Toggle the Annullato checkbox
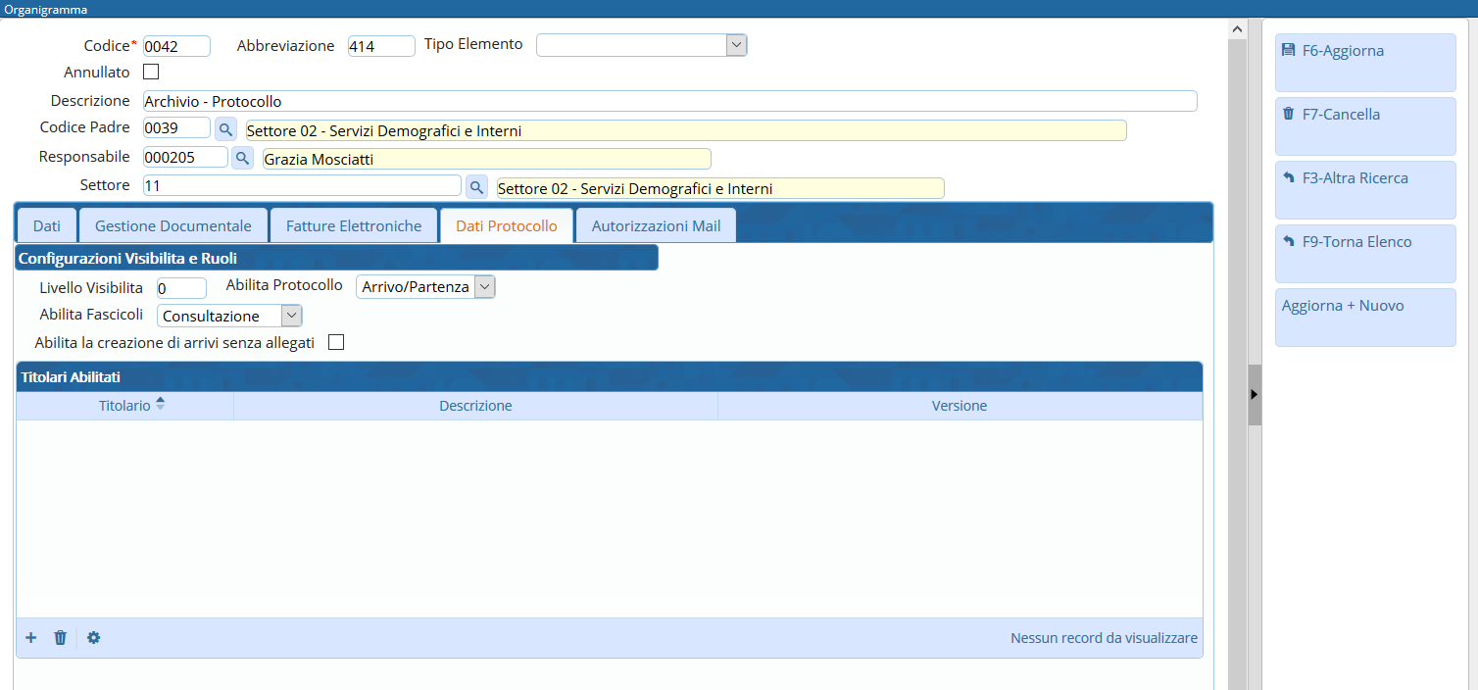The image size is (1478, 690). 151,72
